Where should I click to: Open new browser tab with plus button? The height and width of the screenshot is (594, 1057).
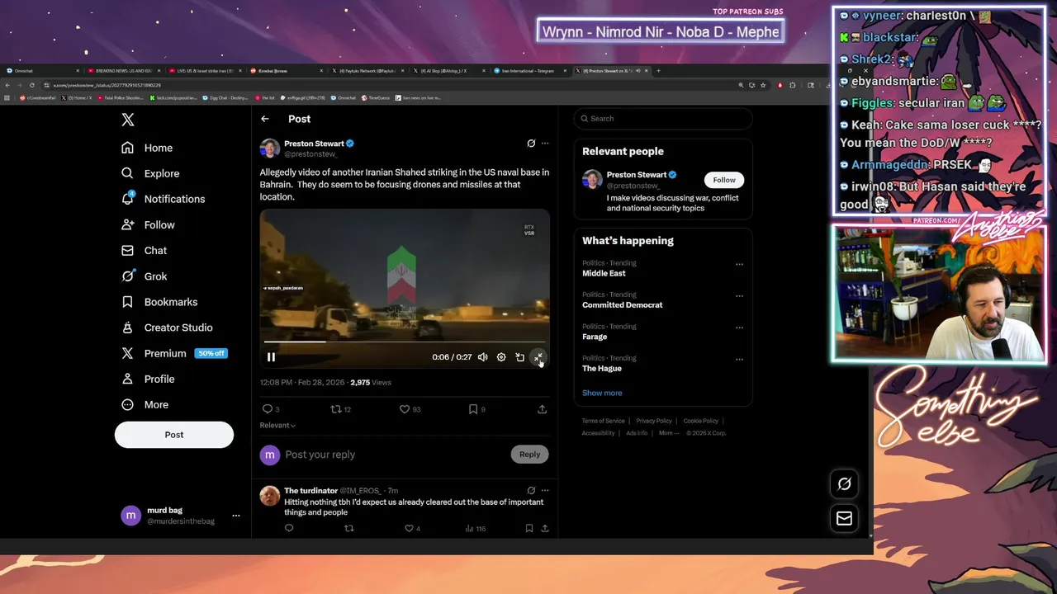[658, 71]
